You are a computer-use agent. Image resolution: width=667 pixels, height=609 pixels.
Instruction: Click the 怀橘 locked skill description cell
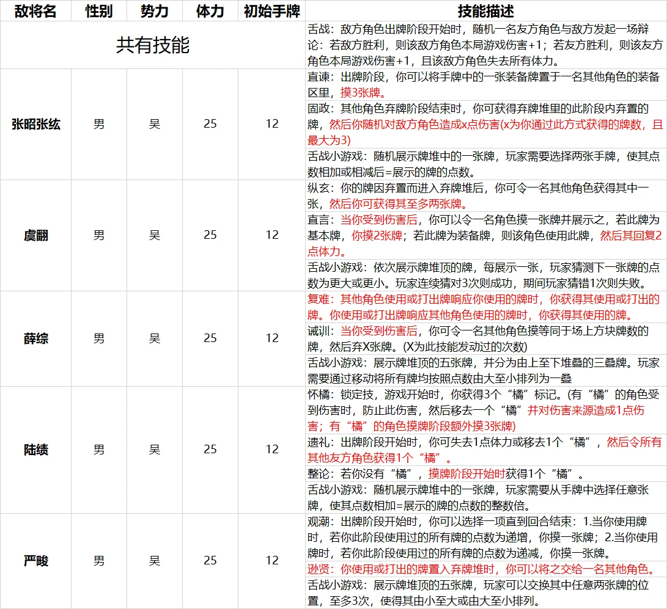coord(485,410)
